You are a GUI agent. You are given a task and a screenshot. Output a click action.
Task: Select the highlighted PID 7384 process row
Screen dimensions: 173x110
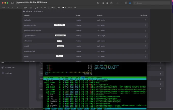tap(95, 79)
